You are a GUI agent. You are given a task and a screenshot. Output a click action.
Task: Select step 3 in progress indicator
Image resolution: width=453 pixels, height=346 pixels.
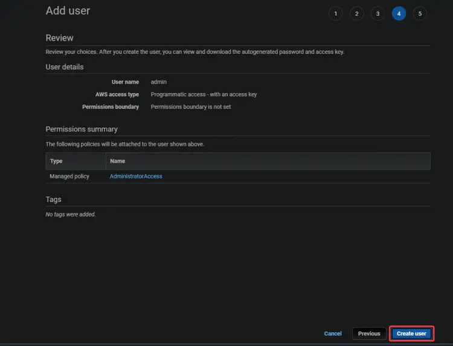tap(377, 13)
